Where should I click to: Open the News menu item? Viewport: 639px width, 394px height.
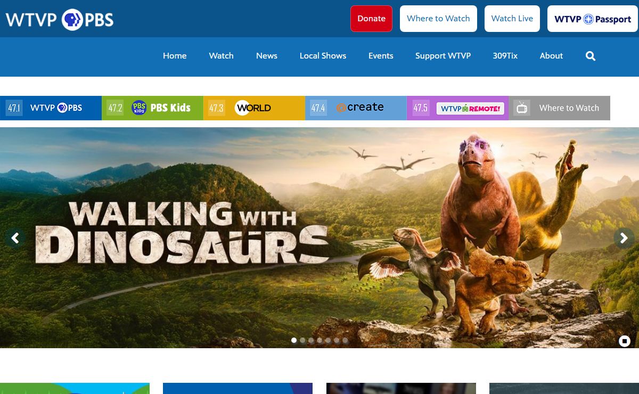click(267, 56)
